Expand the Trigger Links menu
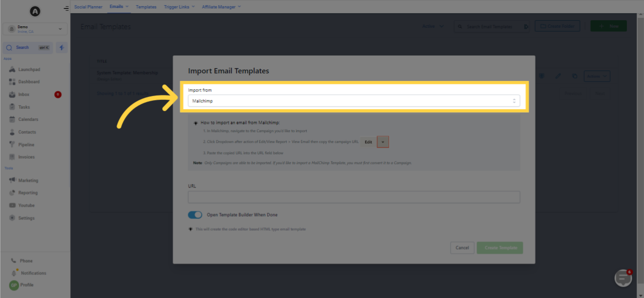Viewport: 644px width, 298px height. point(179,7)
